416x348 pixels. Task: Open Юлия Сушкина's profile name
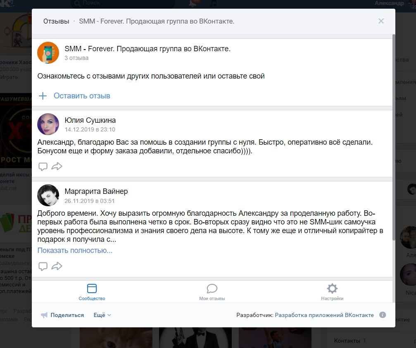pos(90,120)
